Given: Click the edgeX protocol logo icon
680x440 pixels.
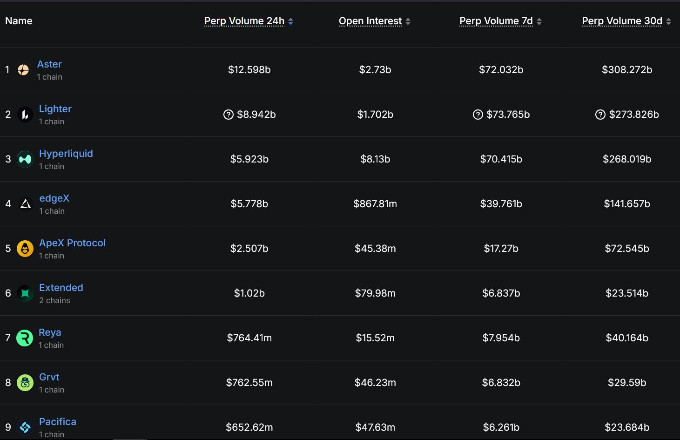Looking at the screenshot, I should coord(25,204).
